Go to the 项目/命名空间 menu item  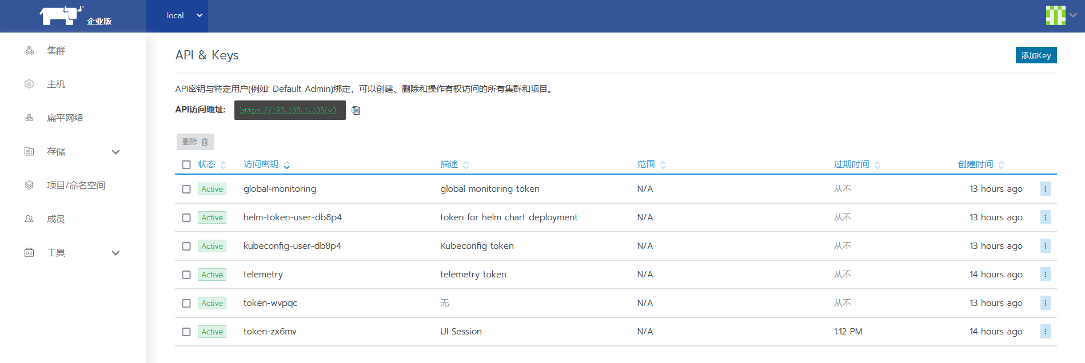pos(76,185)
